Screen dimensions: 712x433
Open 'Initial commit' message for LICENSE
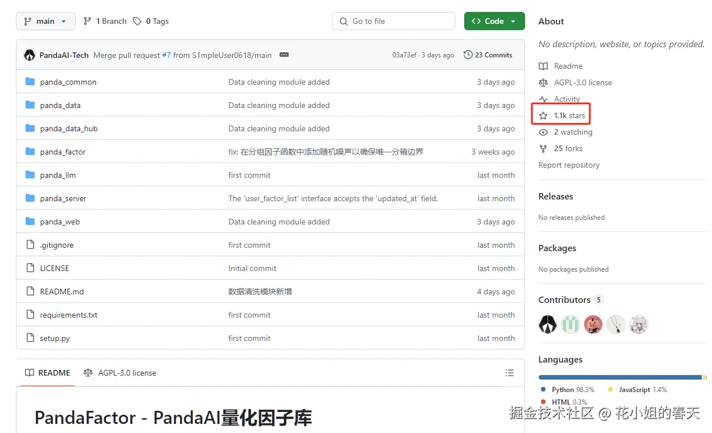click(252, 268)
